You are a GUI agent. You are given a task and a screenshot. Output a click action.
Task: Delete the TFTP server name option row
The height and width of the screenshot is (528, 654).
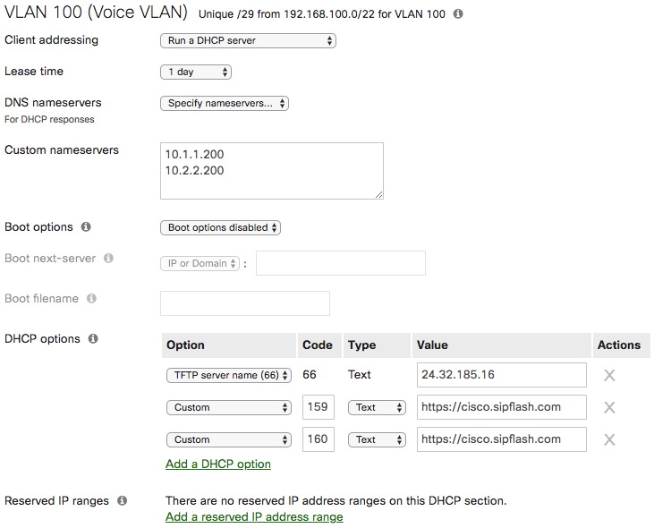pos(609,375)
